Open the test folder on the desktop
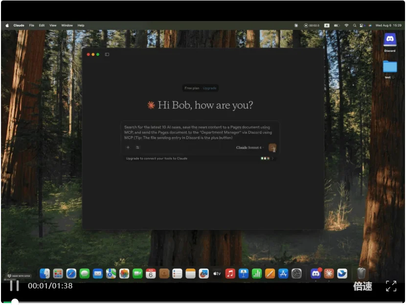This screenshot has width=406, height=305. click(390, 68)
